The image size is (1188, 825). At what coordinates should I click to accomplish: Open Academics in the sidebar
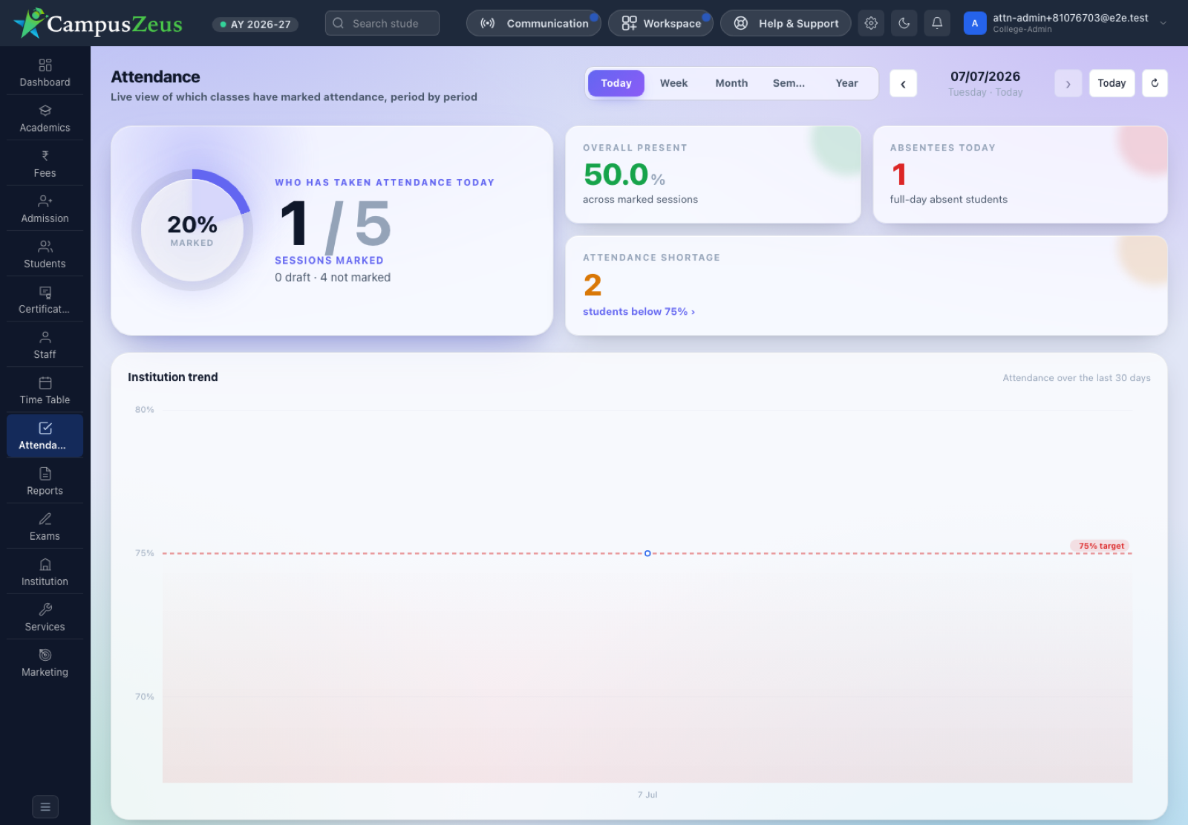[x=45, y=118]
